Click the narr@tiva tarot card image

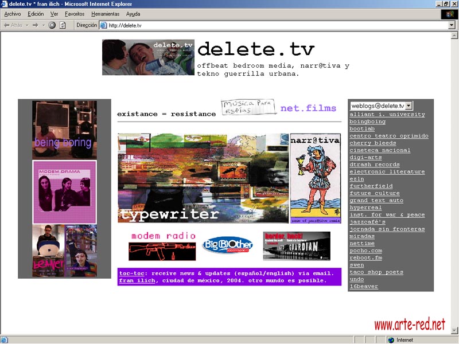coord(315,179)
